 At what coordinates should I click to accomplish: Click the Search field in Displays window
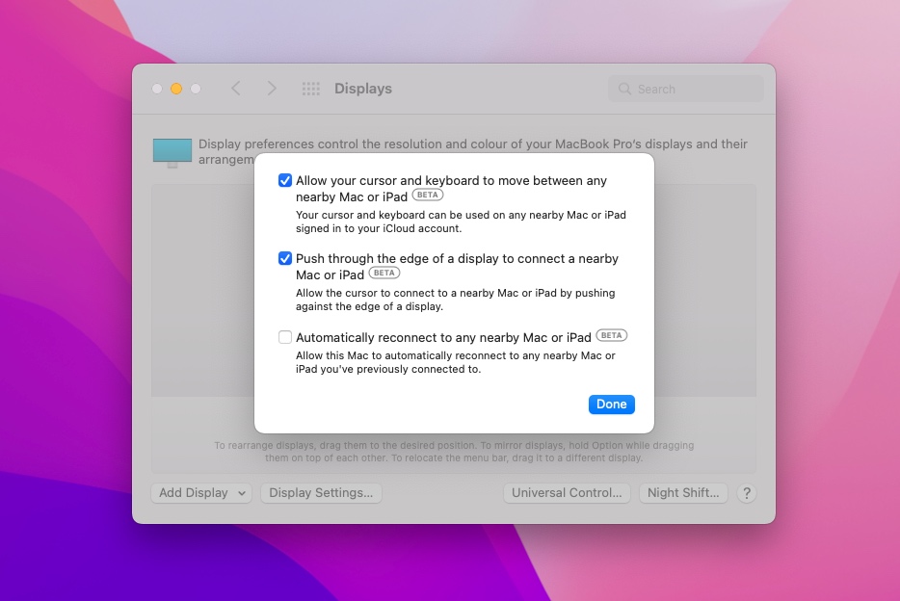[x=686, y=89]
